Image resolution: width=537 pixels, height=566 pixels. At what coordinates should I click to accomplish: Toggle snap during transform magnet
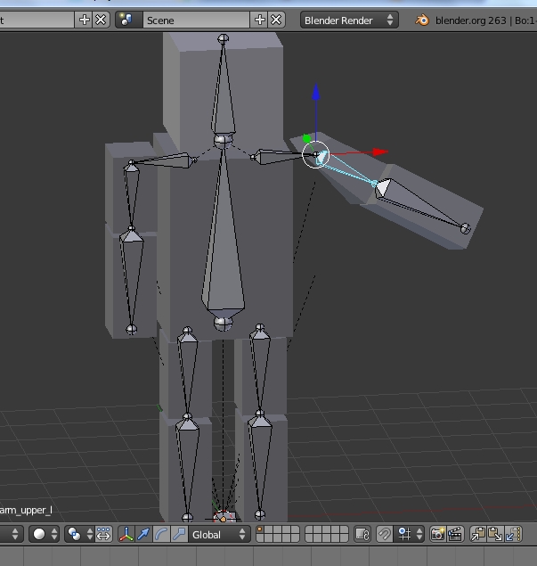[x=385, y=534]
